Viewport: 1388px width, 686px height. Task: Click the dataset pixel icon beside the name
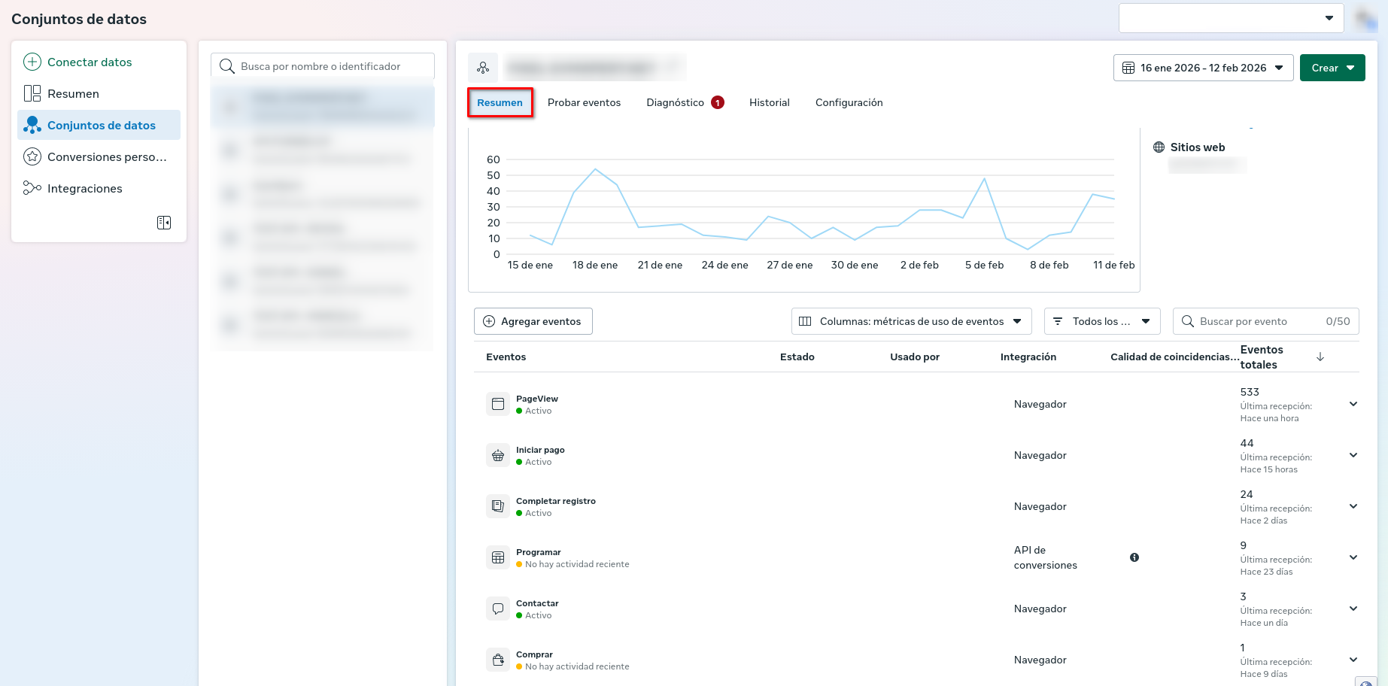[x=483, y=68]
